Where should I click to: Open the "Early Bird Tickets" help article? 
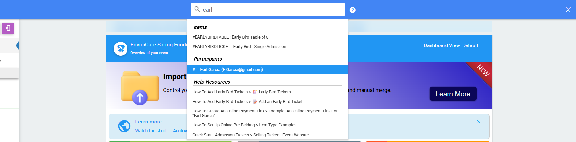242,92
